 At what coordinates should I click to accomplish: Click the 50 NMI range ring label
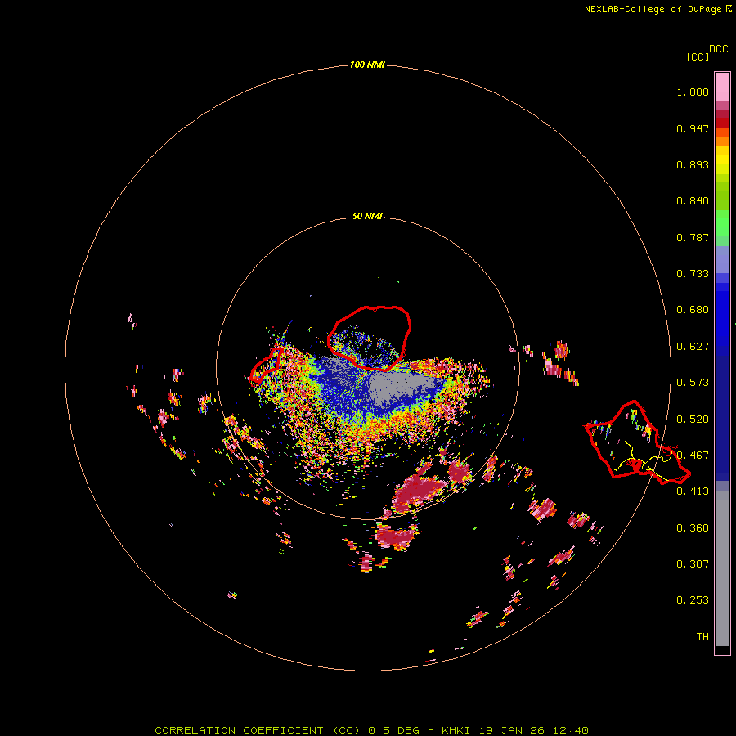click(x=367, y=216)
